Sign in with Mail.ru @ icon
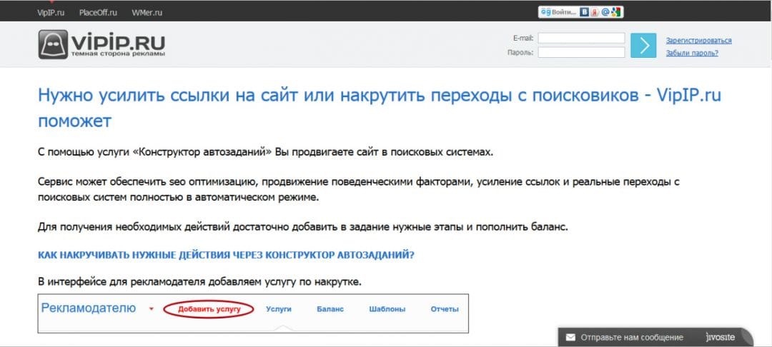772x347 pixels. point(605,12)
